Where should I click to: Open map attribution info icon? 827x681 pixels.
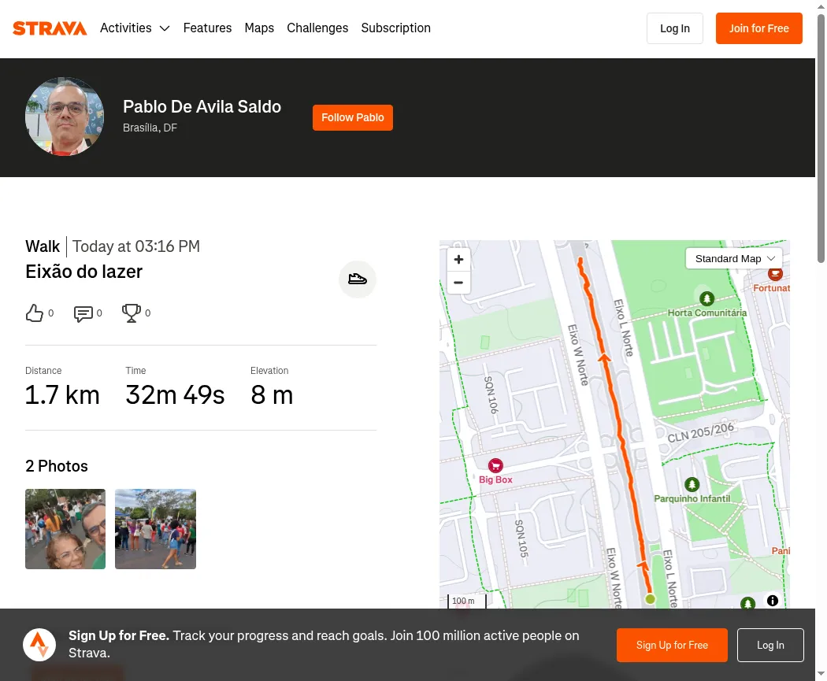click(772, 601)
